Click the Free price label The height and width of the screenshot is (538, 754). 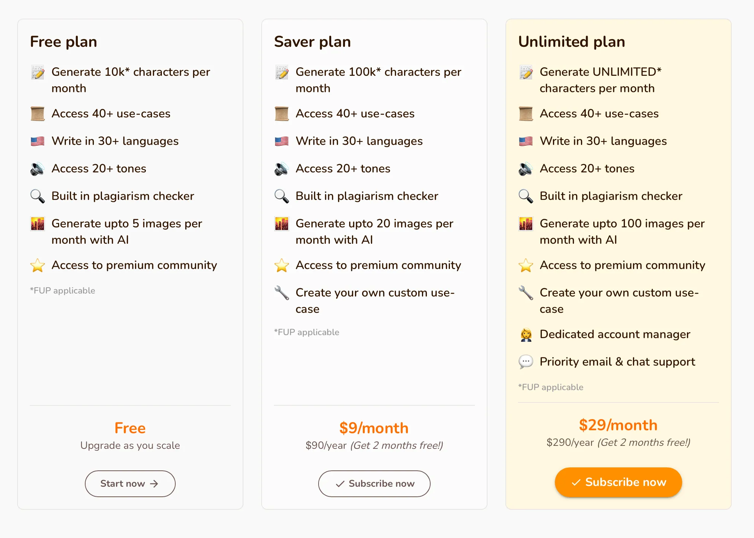click(x=130, y=428)
